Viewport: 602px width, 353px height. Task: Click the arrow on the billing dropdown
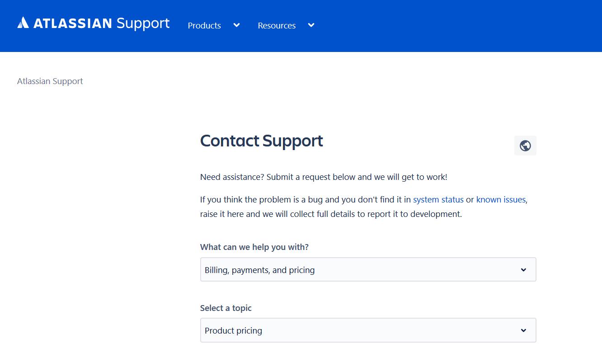(x=524, y=269)
